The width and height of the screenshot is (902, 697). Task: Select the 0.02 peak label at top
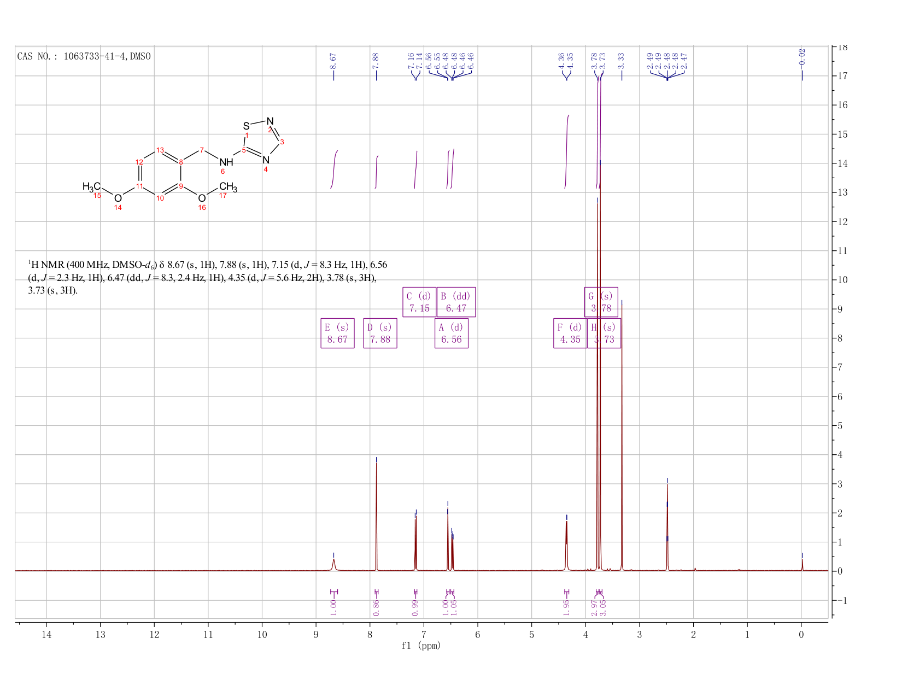tap(802, 57)
